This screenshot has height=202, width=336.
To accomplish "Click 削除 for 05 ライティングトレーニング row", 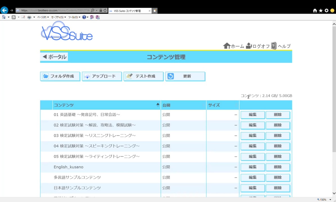I will coord(278,157).
